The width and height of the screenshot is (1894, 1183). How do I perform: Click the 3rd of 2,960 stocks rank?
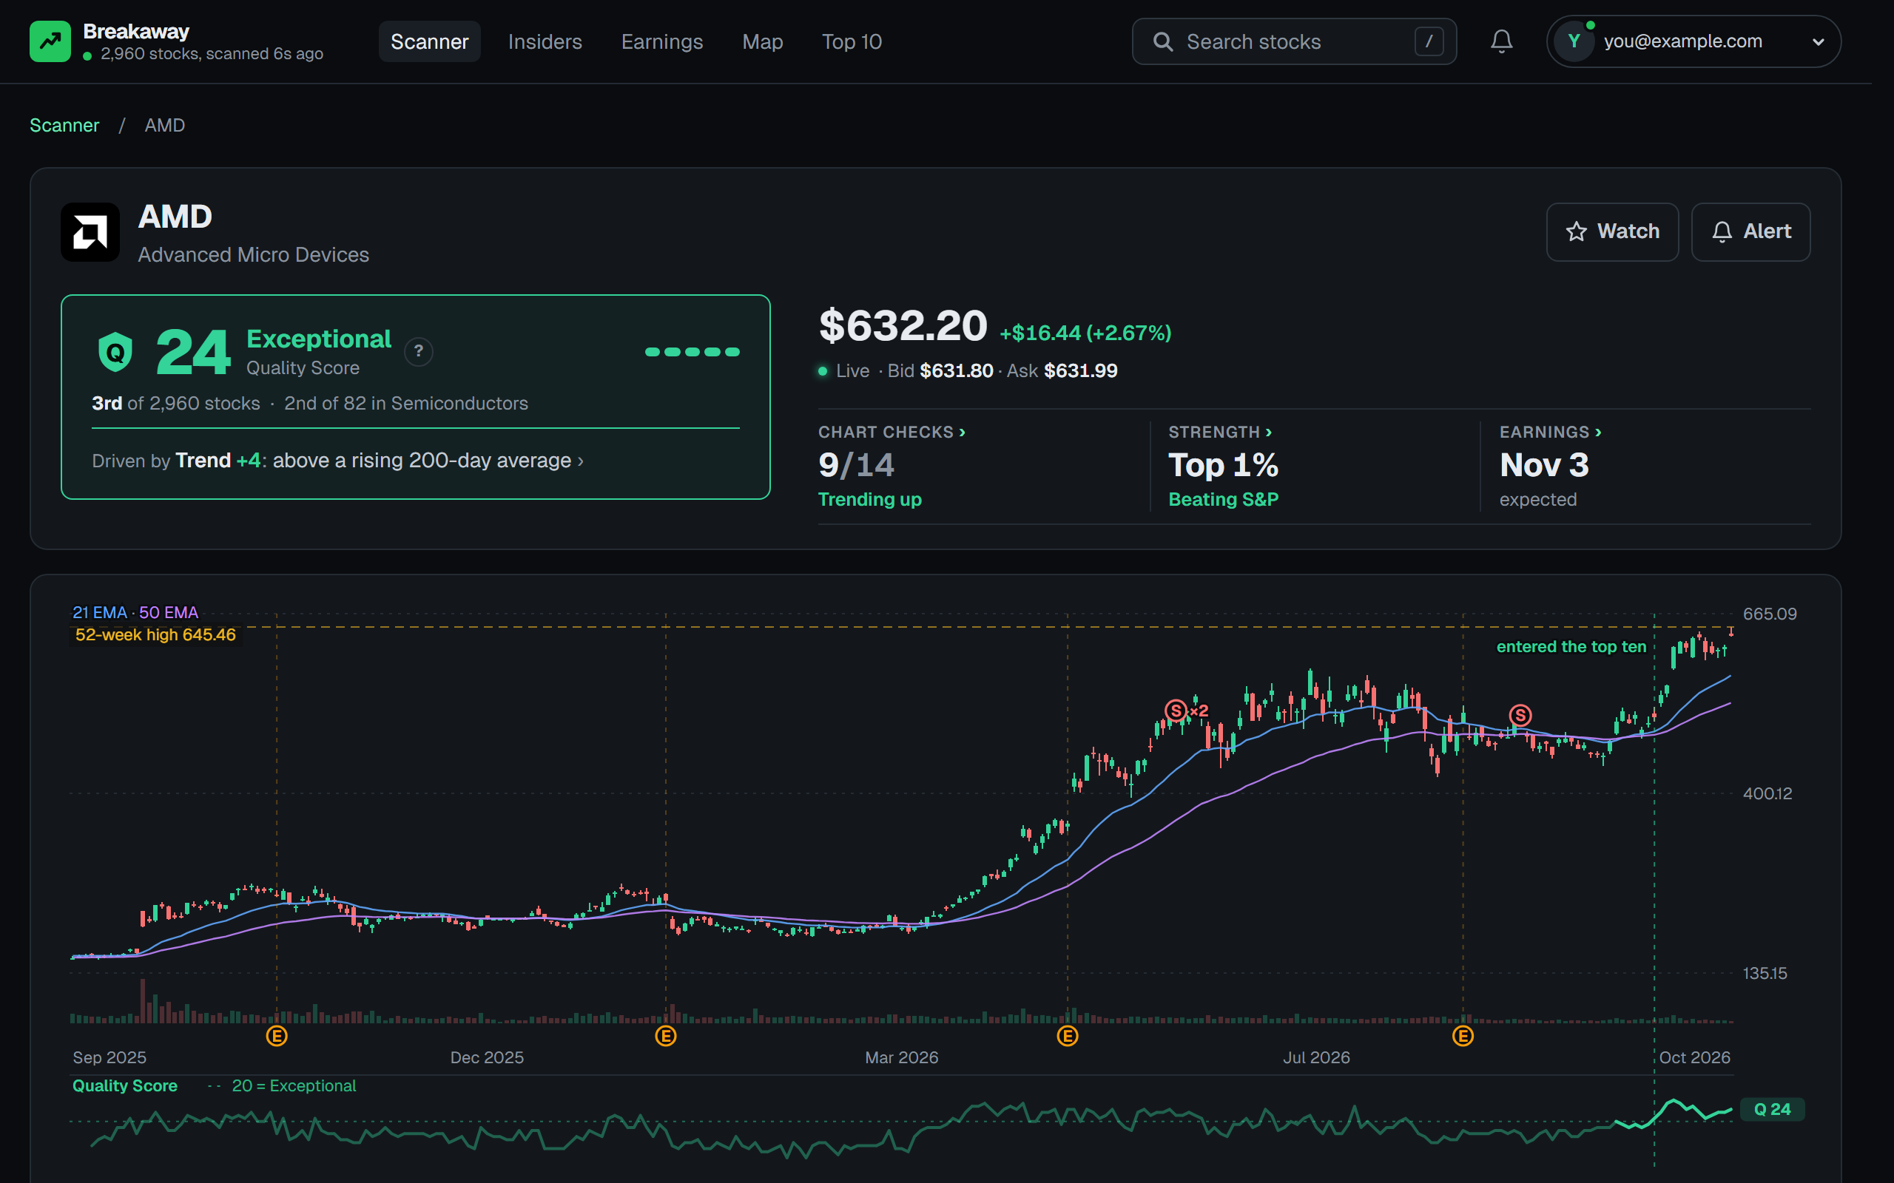click(176, 404)
